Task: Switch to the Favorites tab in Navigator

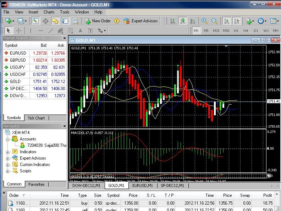Action: (37, 184)
